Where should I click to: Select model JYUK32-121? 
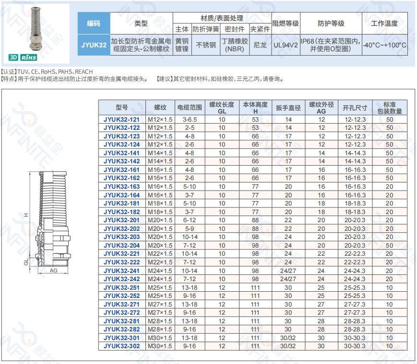point(122,119)
